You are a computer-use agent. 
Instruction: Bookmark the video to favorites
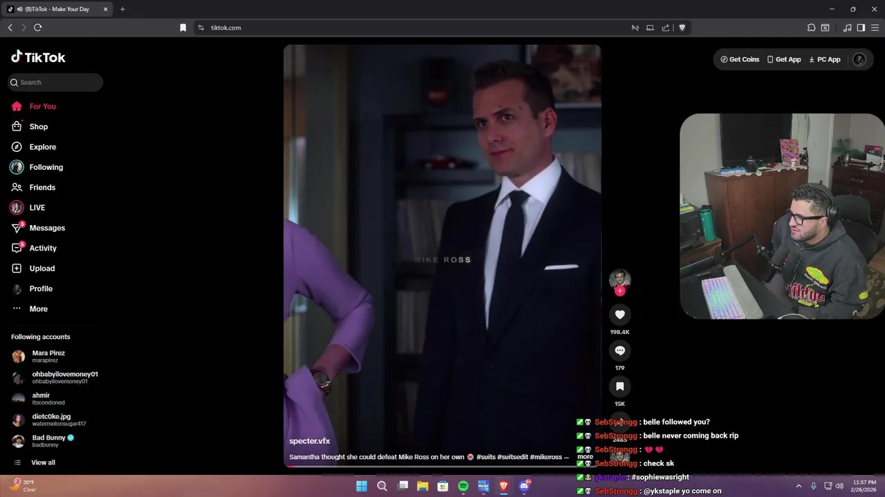click(619, 387)
